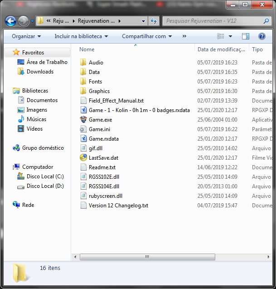Open the Compartilhar com menu
The height and width of the screenshot is (289, 276).
(147, 36)
